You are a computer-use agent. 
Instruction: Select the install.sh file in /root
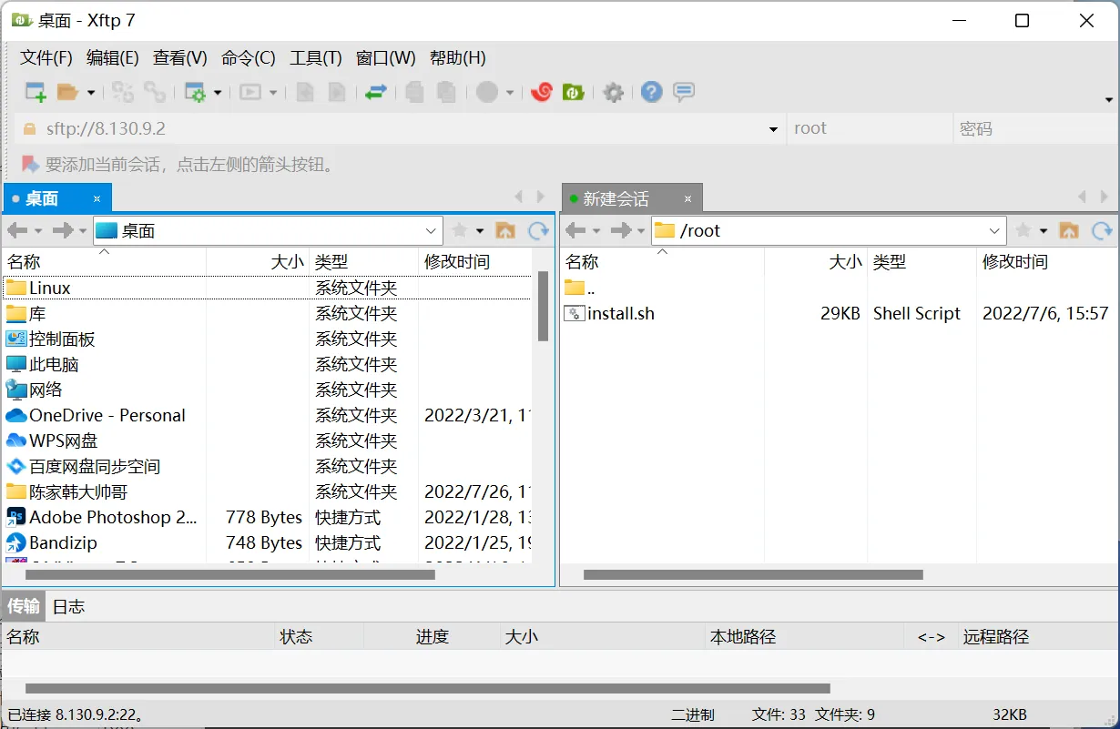tap(619, 313)
